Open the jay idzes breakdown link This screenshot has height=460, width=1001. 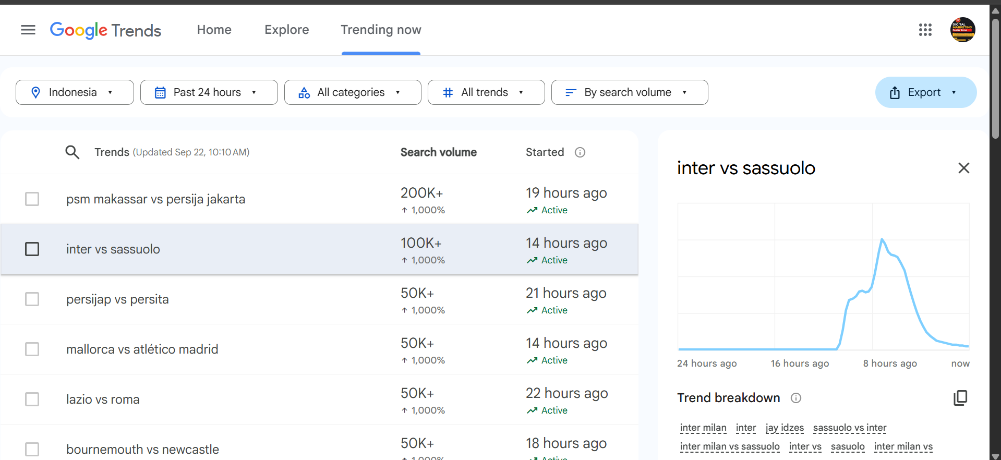pos(785,428)
